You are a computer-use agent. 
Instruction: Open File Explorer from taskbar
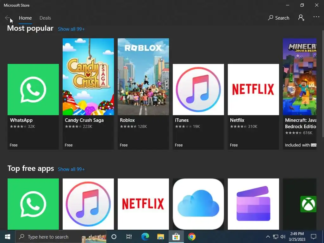160,237
